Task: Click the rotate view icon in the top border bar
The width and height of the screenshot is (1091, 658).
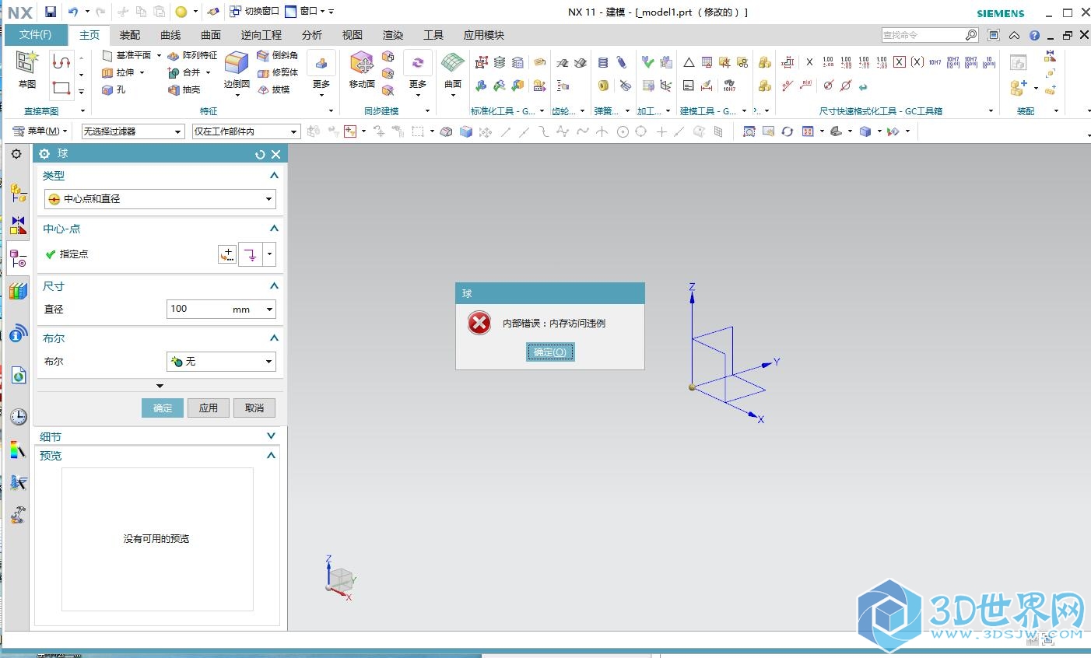Action: [x=788, y=131]
